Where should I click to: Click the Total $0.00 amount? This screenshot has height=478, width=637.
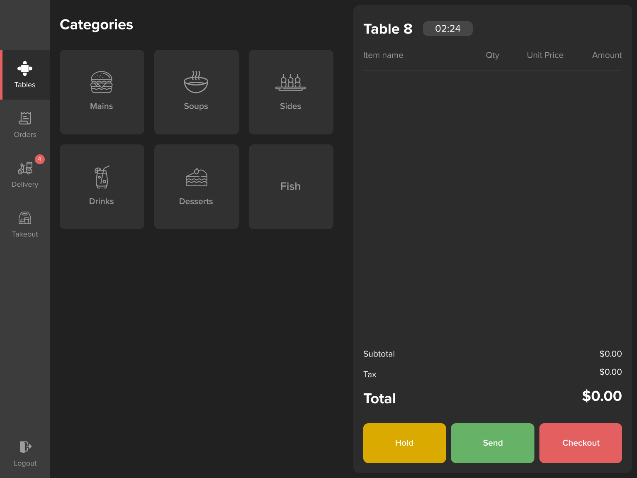[602, 396]
